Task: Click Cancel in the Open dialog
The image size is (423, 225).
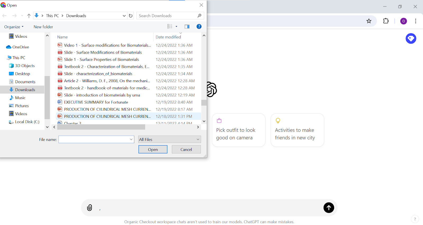Action: point(186,149)
